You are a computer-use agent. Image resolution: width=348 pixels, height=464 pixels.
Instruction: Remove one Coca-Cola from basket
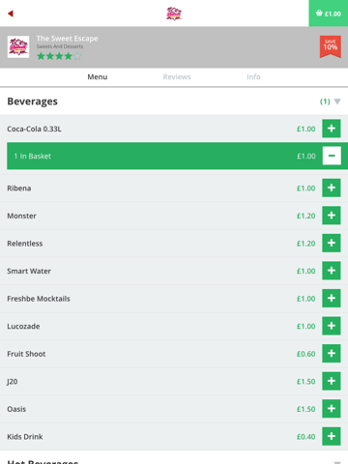pos(332,156)
